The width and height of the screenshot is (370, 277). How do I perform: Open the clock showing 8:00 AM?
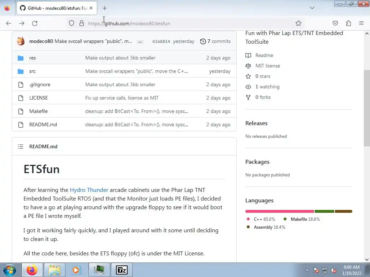[x=352, y=270]
